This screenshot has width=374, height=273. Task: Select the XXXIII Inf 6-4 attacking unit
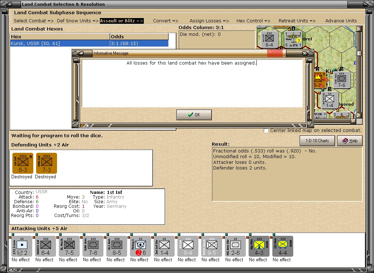tap(45, 246)
